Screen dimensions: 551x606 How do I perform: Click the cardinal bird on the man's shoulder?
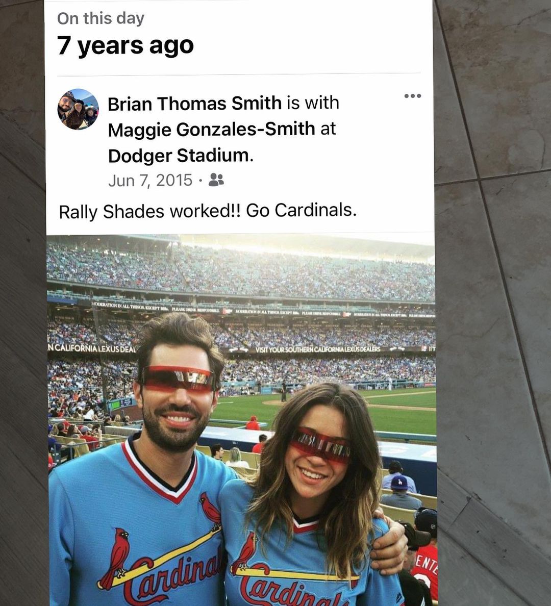[210, 510]
